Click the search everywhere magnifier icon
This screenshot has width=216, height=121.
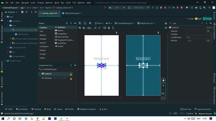pyautogui.click(x=210, y=8)
